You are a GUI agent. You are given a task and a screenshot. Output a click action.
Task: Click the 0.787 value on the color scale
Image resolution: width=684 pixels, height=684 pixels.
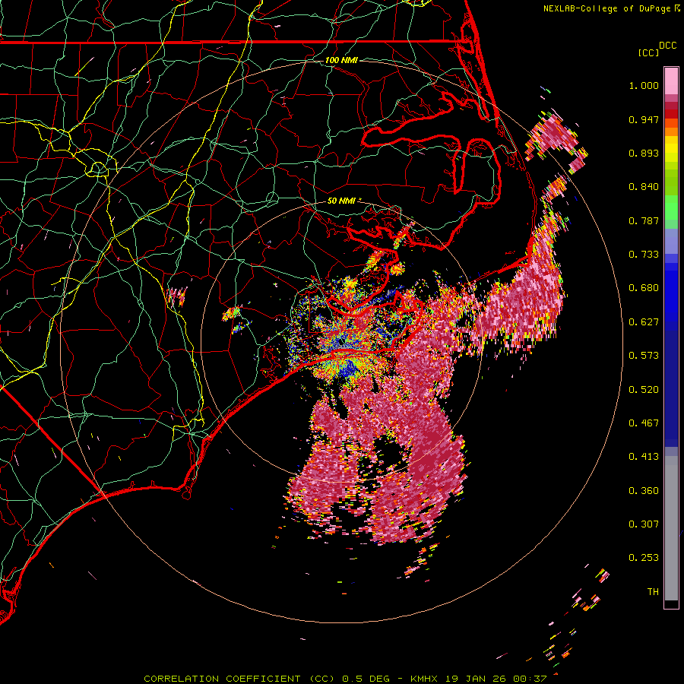pos(644,220)
